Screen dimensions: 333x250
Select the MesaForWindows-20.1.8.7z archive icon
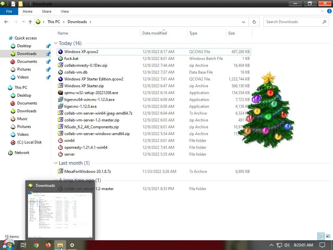click(x=60, y=171)
